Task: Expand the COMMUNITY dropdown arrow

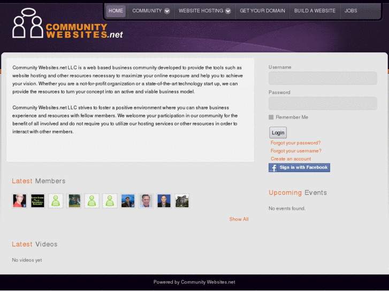Action: 167,11
